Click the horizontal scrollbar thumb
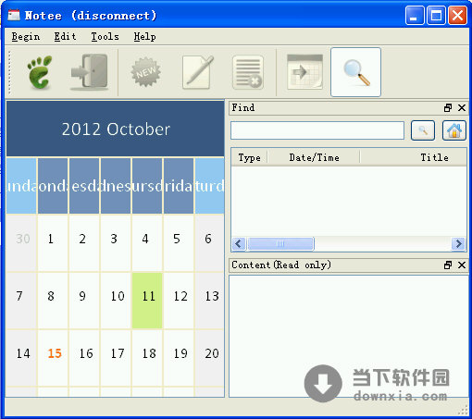This screenshot has width=472, height=419. click(280, 244)
